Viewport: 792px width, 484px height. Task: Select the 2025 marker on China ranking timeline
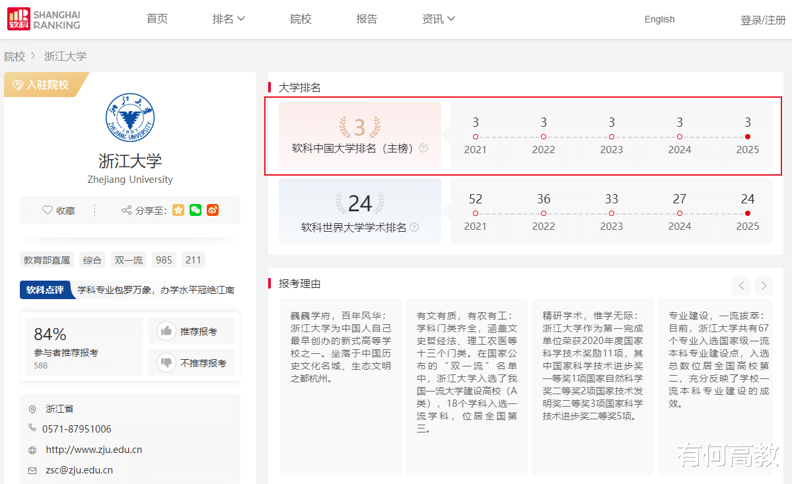pos(748,137)
